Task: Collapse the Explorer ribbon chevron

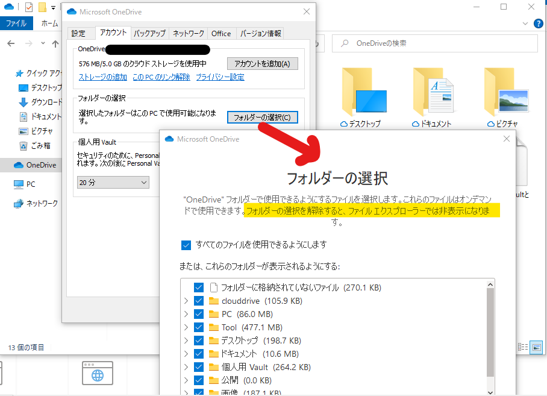Action: (x=525, y=24)
